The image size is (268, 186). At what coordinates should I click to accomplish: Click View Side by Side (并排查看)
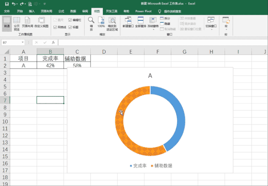tap(187, 18)
